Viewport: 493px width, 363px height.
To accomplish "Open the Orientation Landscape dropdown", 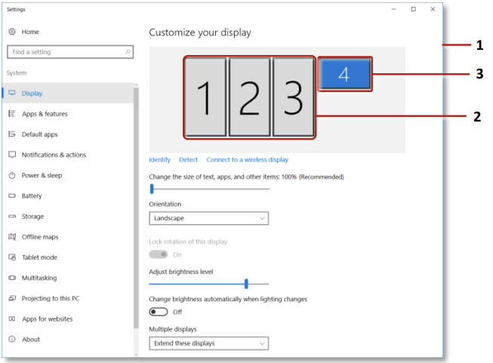I will pos(209,218).
